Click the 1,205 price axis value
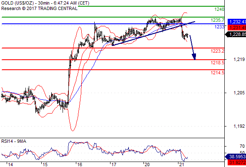The width and height of the screenshot is (246, 167). (239, 93)
